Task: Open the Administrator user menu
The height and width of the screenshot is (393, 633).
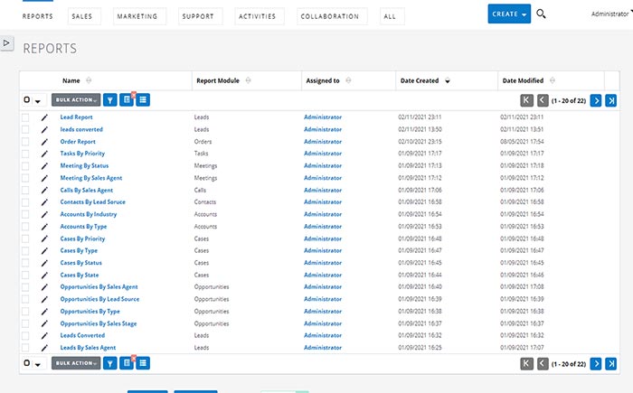Action: 610,14
